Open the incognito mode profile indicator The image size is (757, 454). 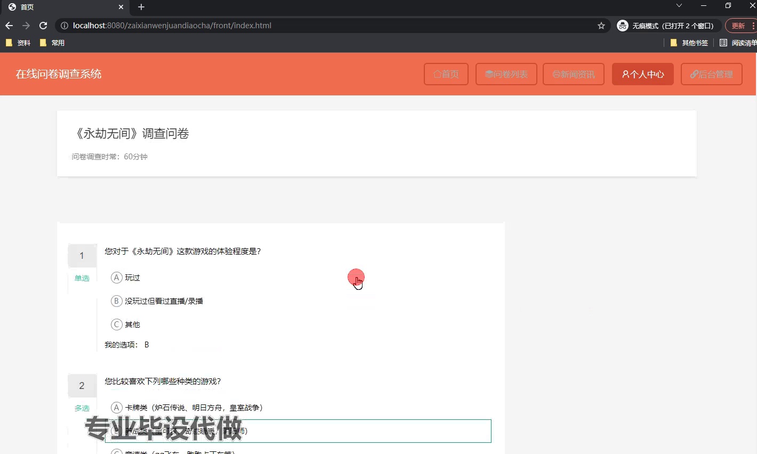point(669,26)
